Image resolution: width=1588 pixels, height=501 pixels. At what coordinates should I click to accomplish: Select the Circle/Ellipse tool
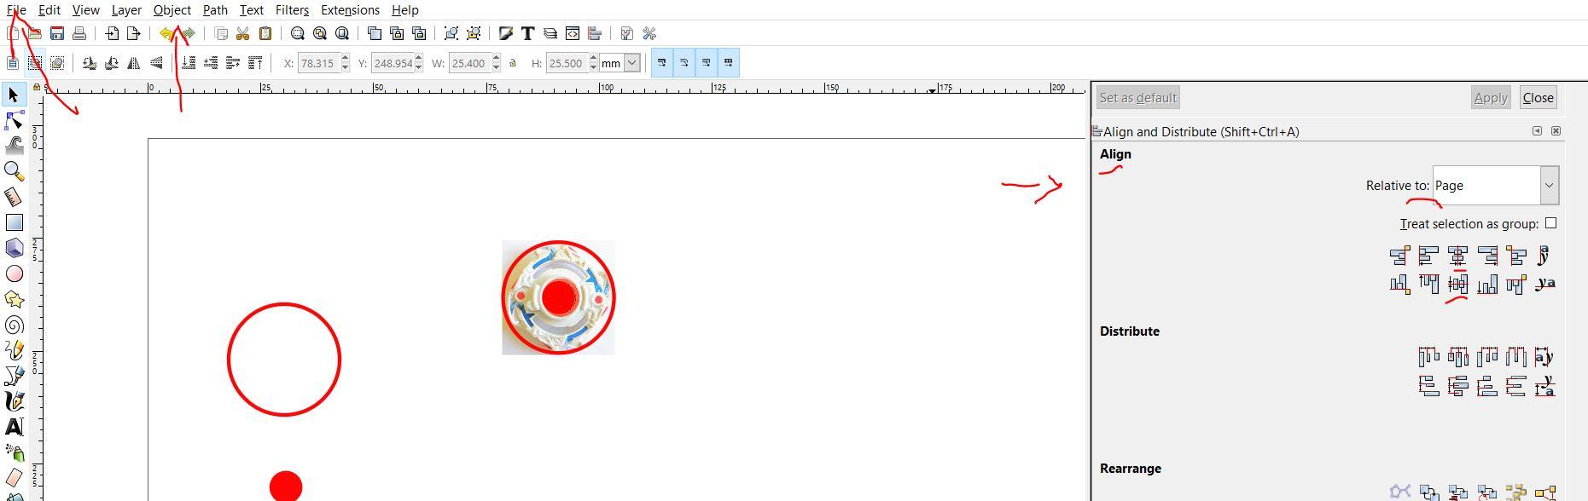(14, 274)
